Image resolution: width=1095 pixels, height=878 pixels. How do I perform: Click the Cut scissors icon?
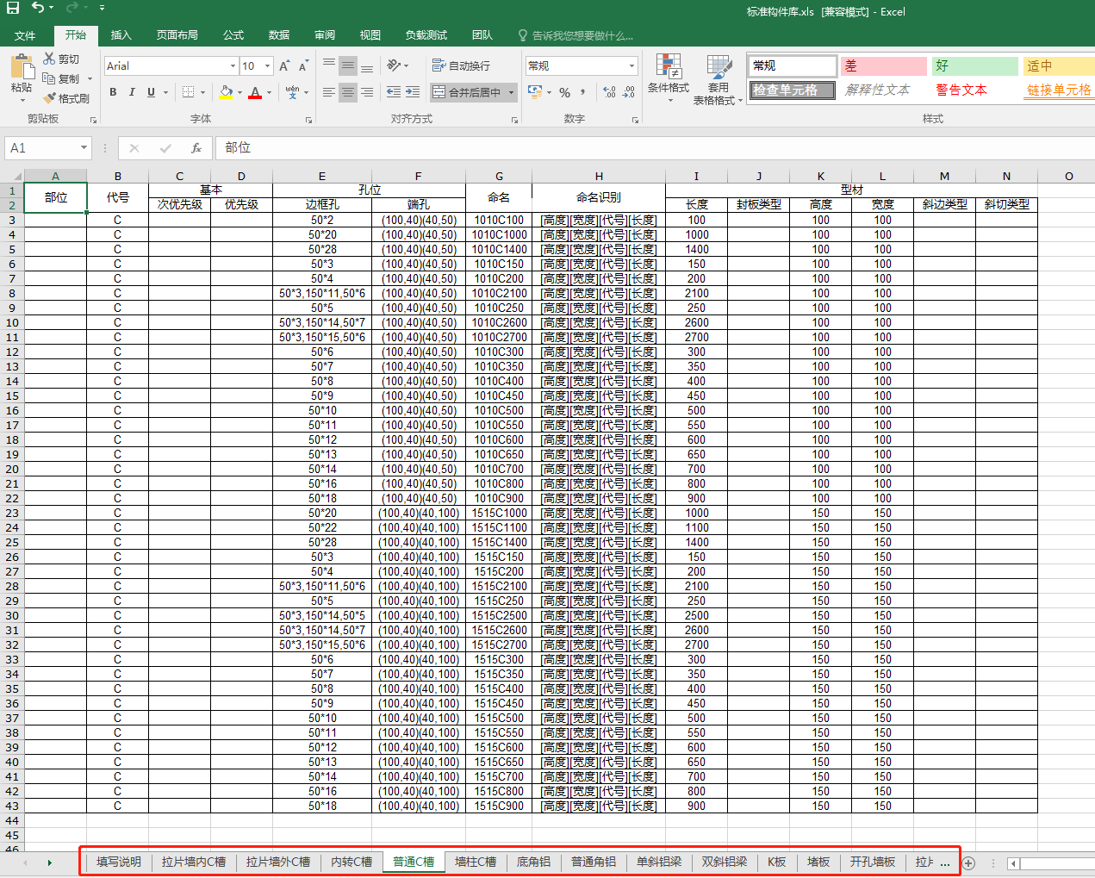click(x=49, y=59)
